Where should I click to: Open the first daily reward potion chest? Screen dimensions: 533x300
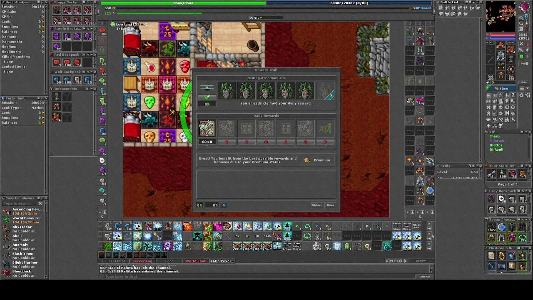pos(207,128)
